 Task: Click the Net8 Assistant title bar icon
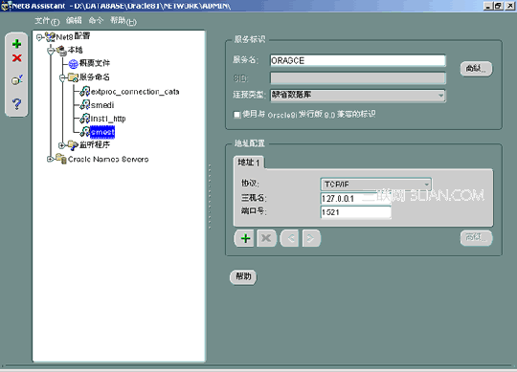[x=6, y=6]
